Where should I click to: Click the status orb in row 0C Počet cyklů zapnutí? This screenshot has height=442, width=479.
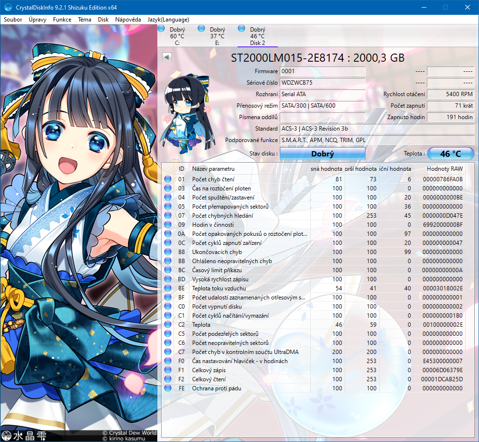pos(168,243)
